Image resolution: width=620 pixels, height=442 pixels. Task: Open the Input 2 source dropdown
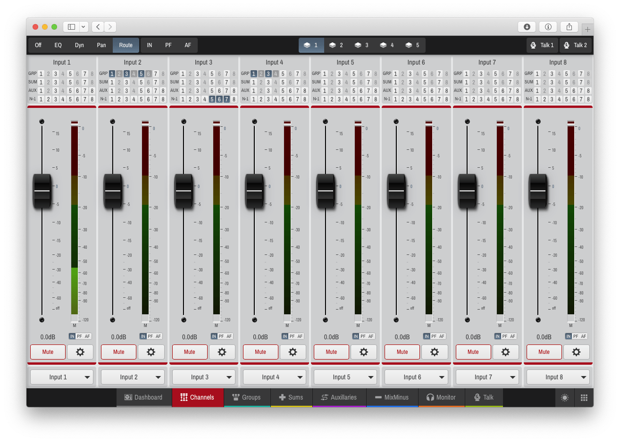pyautogui.click(x=133, y=377)
